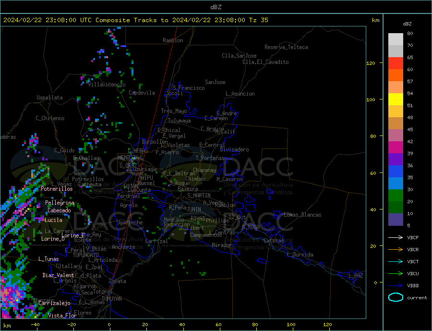The image size is (432, 331).
Task: Click the Pellegrina label
Action: tap(60, 203)
